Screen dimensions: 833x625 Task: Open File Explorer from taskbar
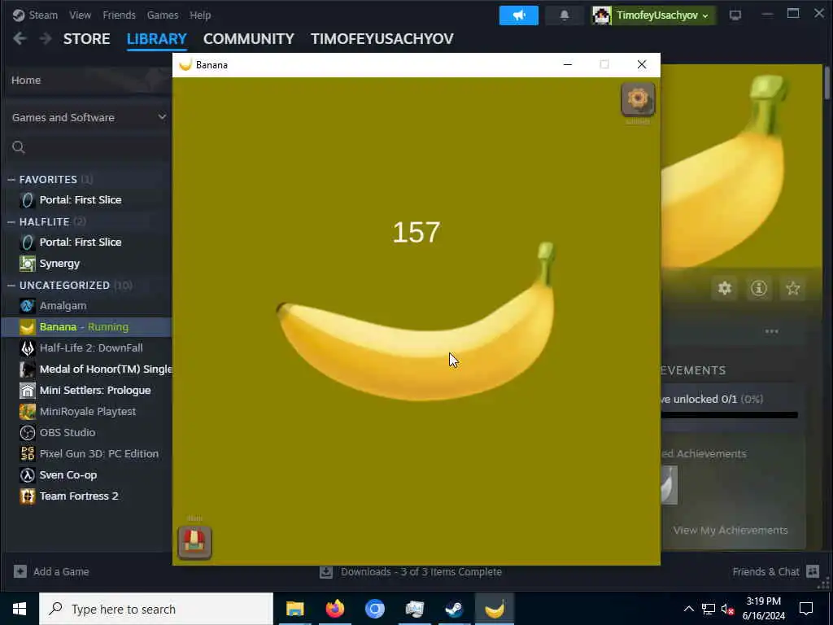[x=294, y=609]
